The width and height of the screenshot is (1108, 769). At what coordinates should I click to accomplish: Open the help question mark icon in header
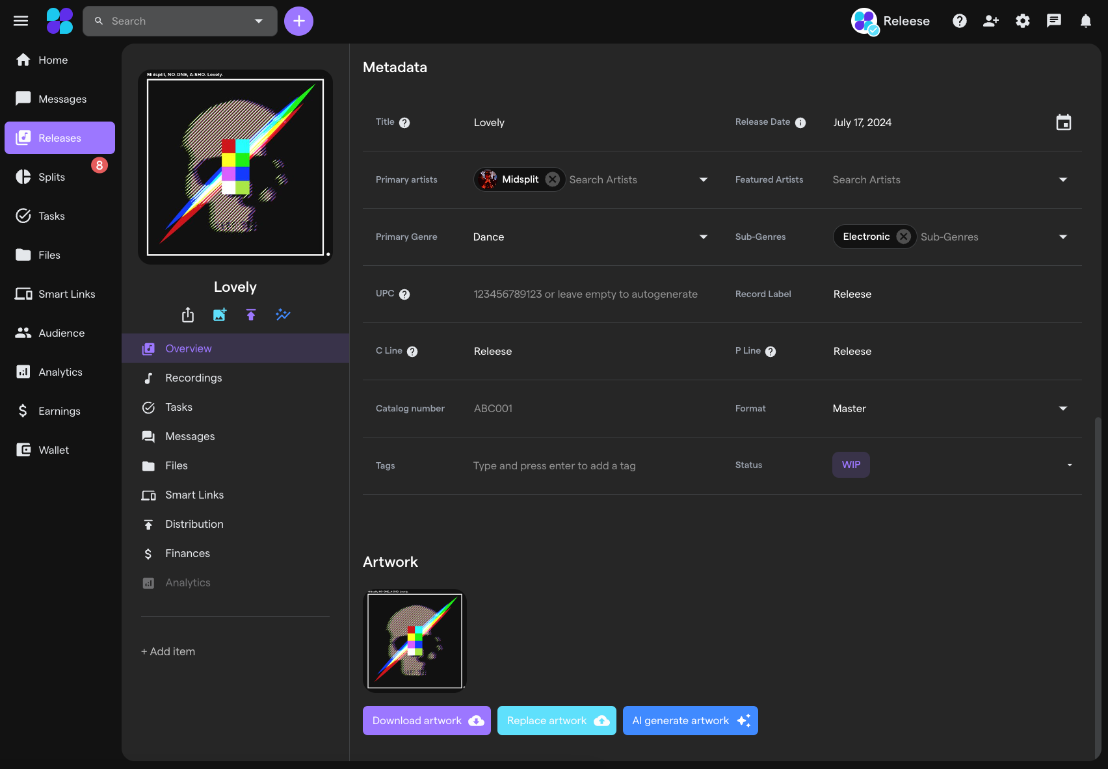960,21
